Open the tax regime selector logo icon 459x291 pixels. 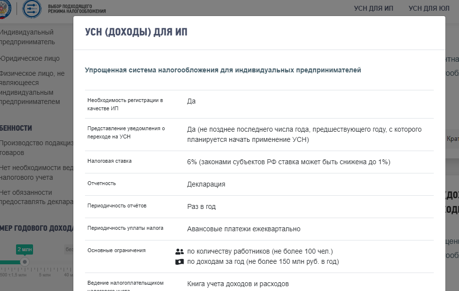pyautogui.click(x=32, y=9)
